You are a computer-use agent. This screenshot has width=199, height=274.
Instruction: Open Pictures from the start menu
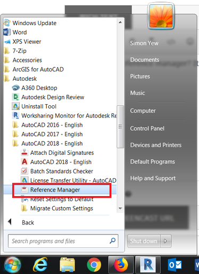(140, 76)
